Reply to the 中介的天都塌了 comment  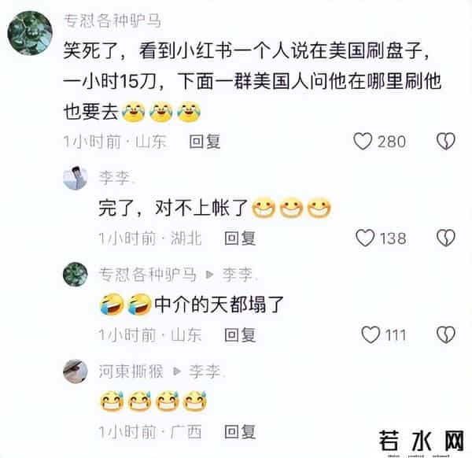(x=240, y=334)
